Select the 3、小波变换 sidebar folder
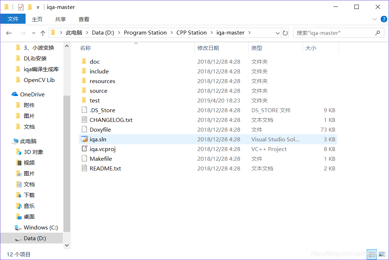Viewport: 389px width, 260px height. [39, 47]
